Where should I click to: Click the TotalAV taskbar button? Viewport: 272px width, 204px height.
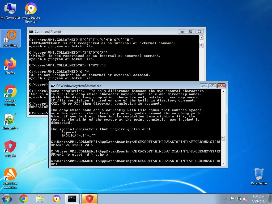(90, 199)
